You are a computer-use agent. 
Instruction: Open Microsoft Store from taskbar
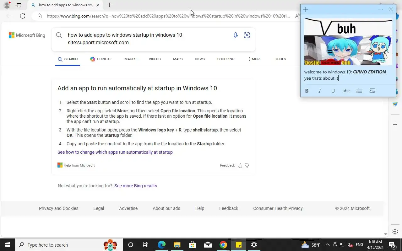[192, 245]
